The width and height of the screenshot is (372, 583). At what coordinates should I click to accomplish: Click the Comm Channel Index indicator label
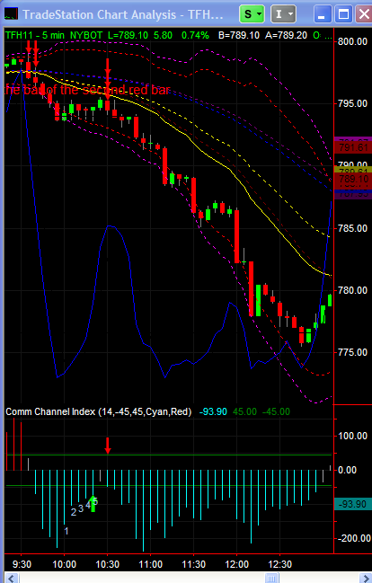click(99, 412)
